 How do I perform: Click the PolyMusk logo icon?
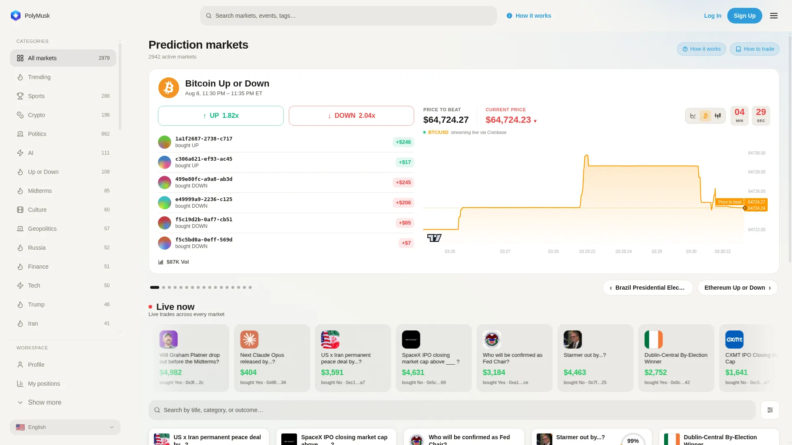tap(16, 16)
